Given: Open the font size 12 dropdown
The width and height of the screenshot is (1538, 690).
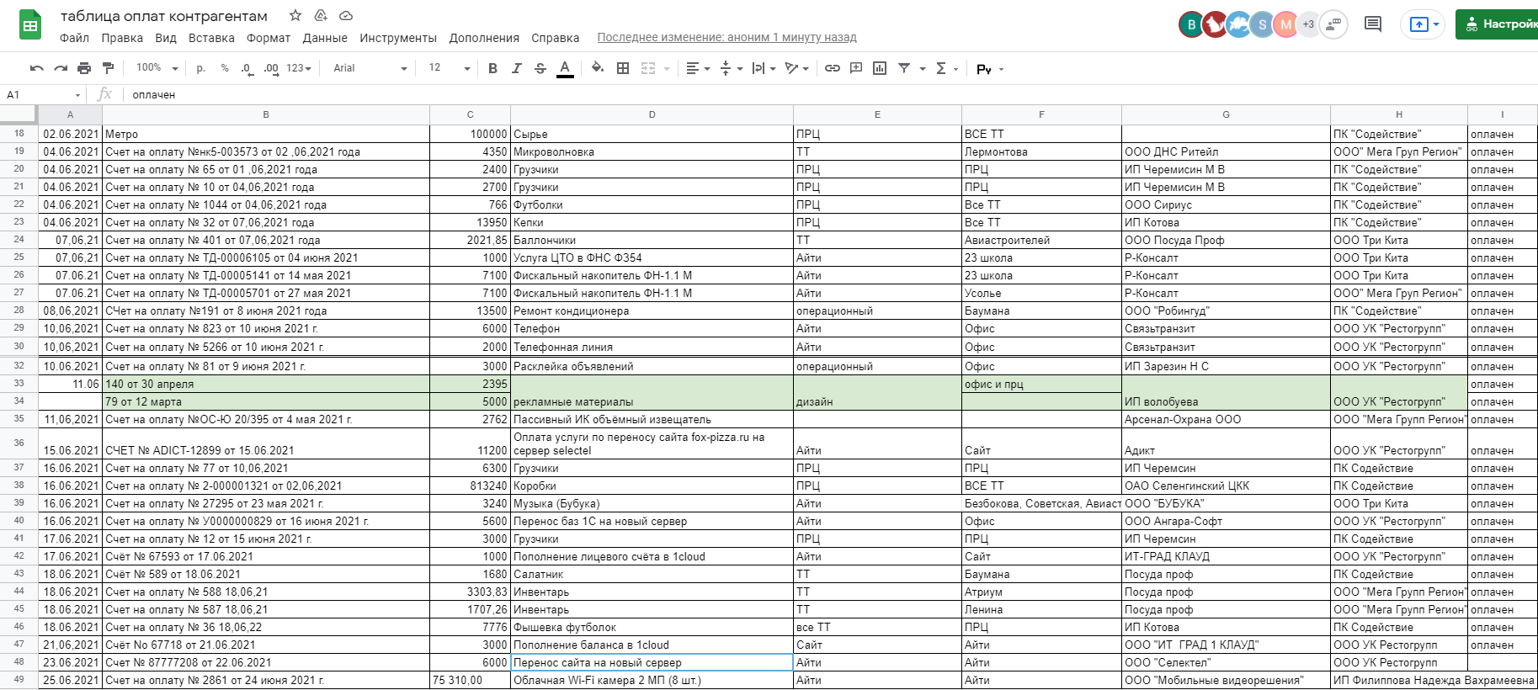Looking at the screenshot, I should pyautogui.click(x=449, y=68).
